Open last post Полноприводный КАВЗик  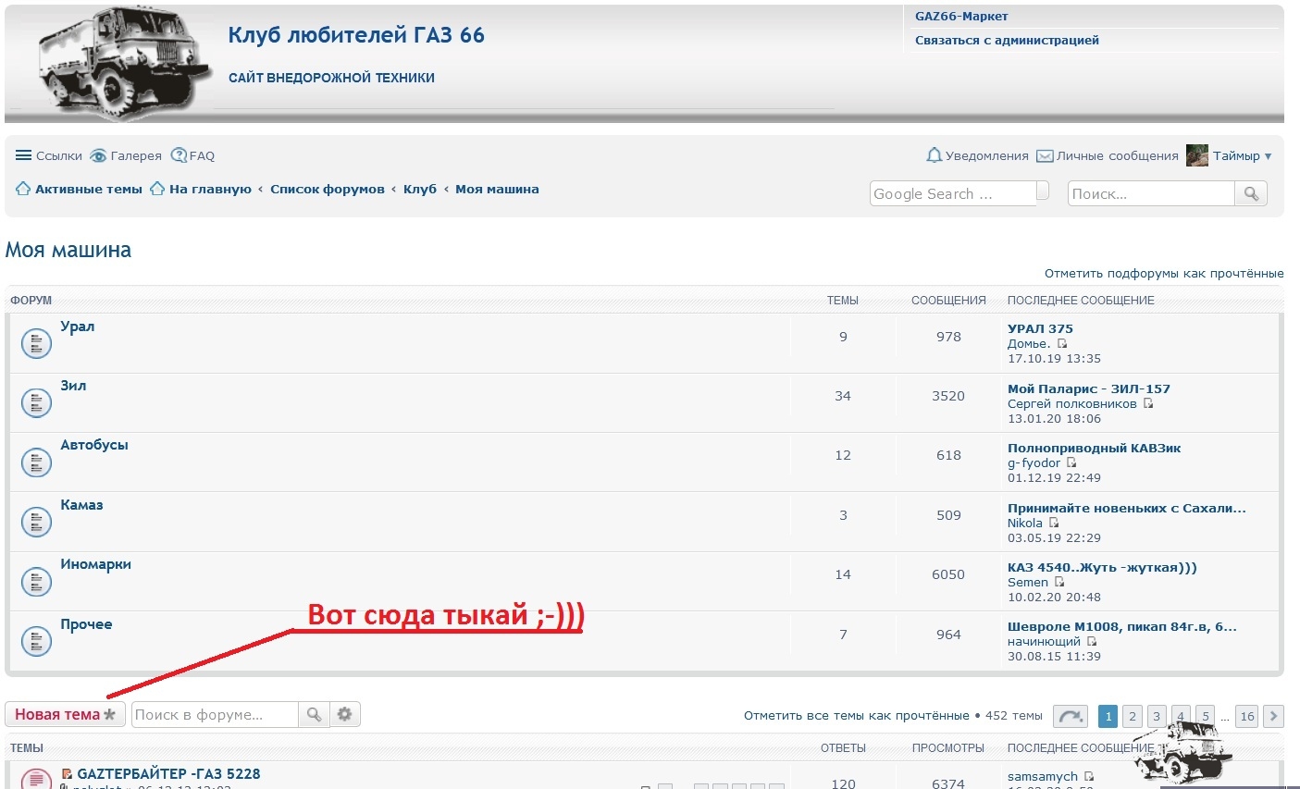tap(1094, 448)
